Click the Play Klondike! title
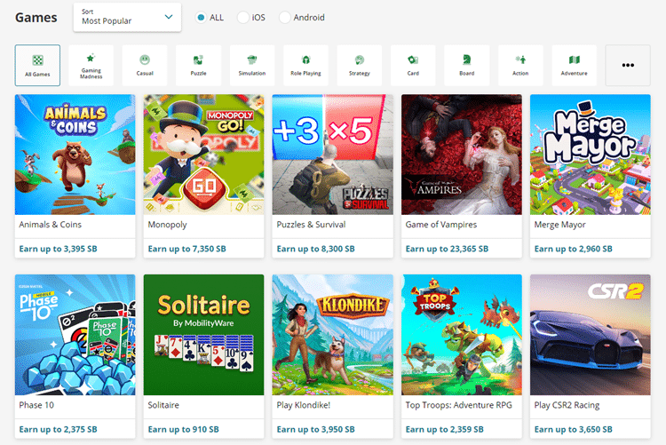Screen dimensions: 666x445 (x=304, y=405)
